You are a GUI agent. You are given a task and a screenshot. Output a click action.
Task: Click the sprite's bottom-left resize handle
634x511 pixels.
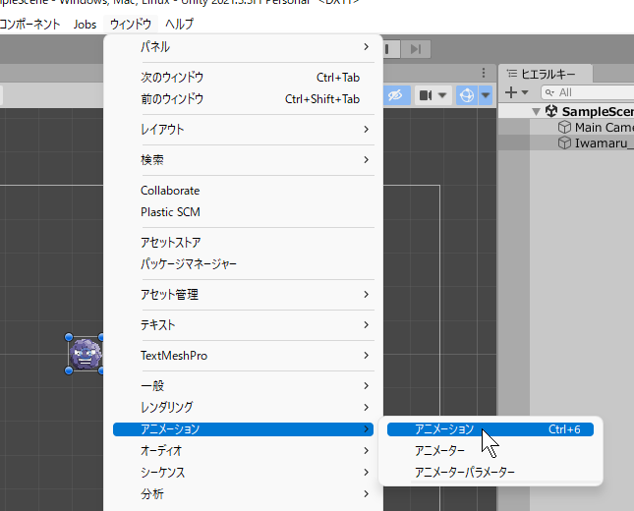tap(69, 370)
